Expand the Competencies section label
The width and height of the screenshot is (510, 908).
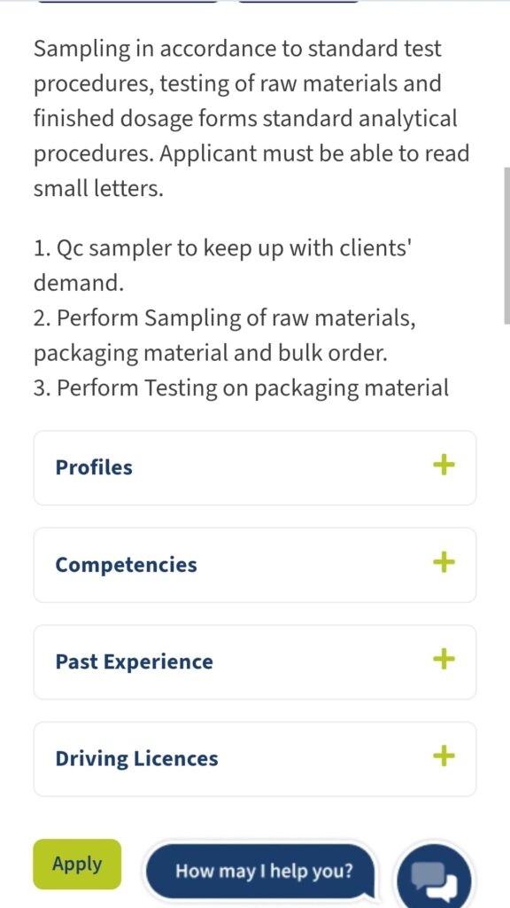click(x=126, y=565)
